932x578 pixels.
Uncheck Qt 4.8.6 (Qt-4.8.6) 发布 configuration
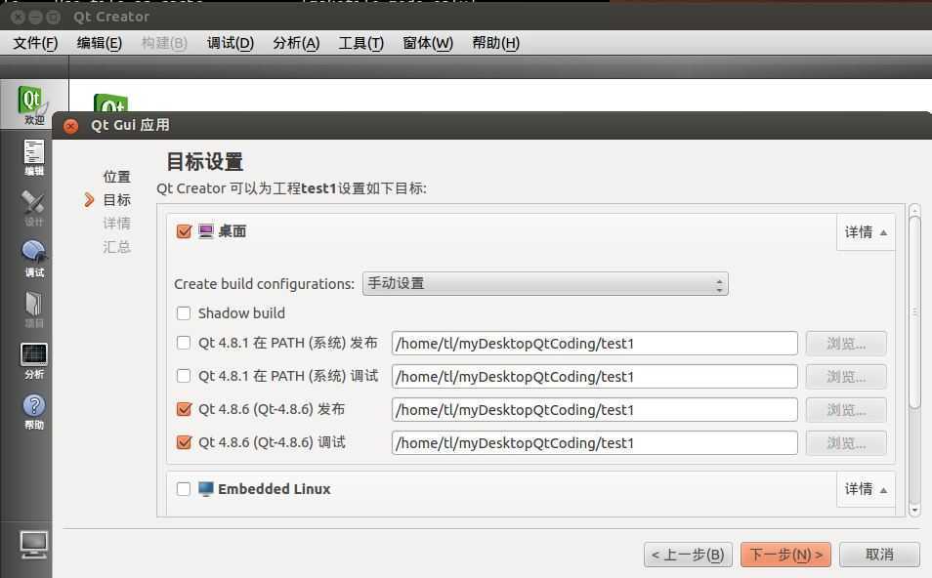tap(185, 409)
